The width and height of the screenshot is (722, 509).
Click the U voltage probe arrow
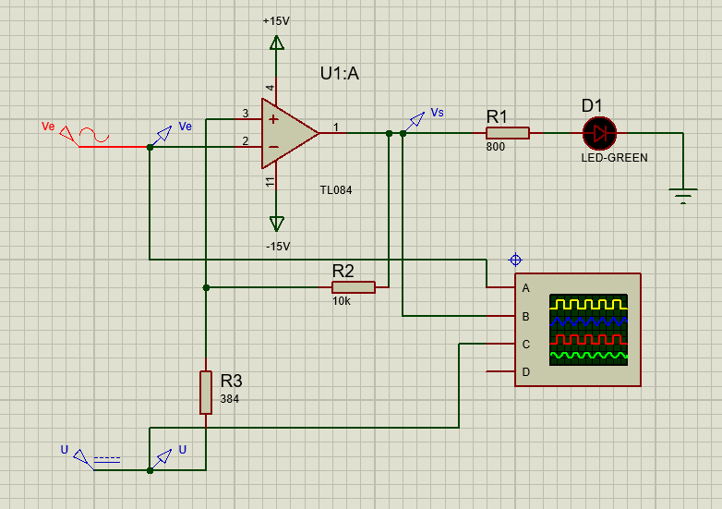[163, 459]
